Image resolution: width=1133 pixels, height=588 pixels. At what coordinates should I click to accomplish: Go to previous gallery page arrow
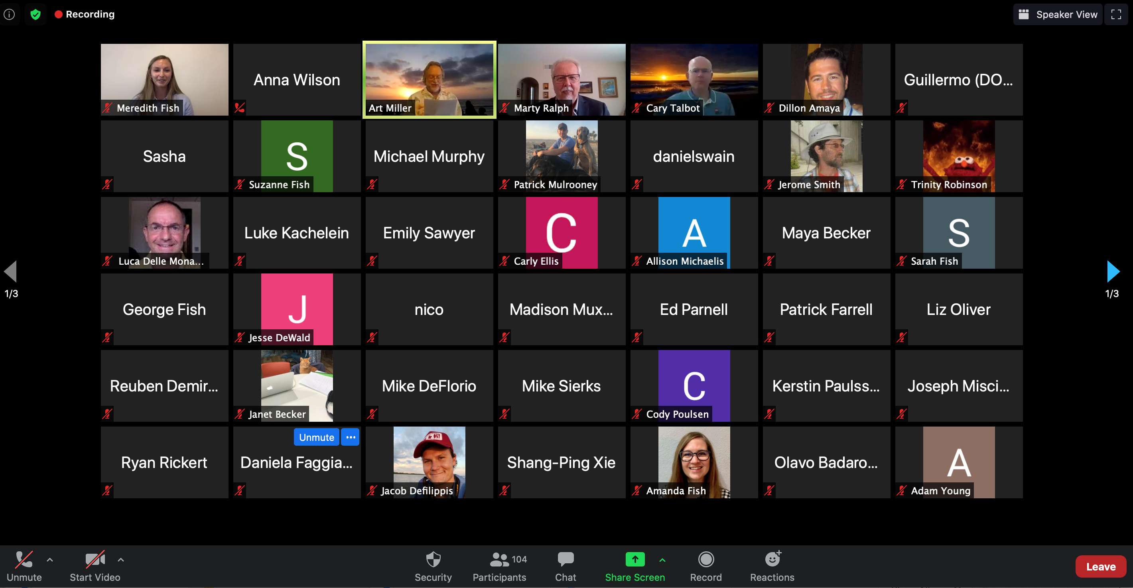click(x=10, y=271)
